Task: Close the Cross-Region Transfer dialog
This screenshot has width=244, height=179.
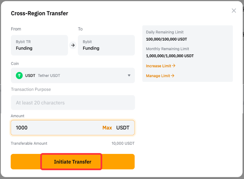Action: pos(234,11)
